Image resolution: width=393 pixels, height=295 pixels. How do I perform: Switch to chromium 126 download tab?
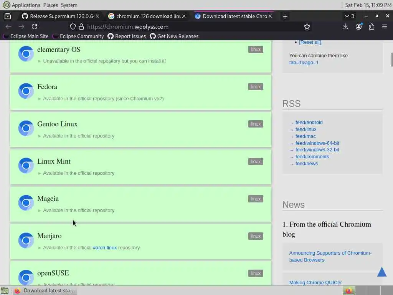click(147, 16)
